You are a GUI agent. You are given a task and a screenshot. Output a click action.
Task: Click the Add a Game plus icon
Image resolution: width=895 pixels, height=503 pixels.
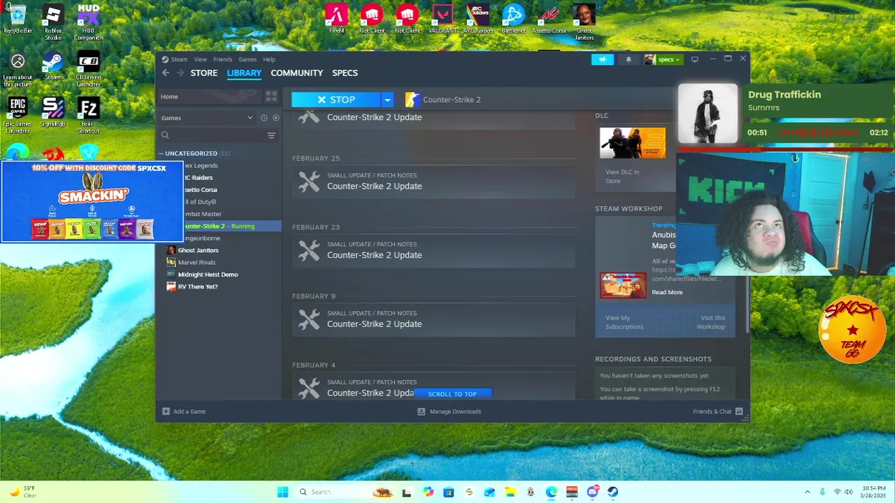[166, 411]
